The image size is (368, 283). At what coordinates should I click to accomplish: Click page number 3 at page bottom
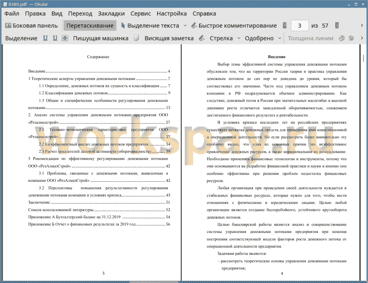pyautogui.click(x=103, y=273)
